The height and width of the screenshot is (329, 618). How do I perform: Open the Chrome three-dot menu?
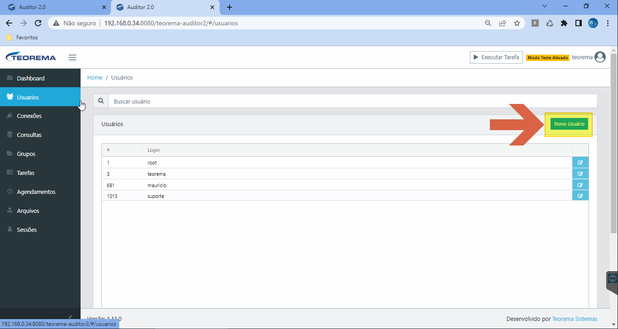click(x=608, y=23)
